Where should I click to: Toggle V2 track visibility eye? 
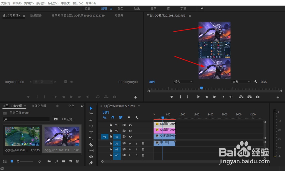pos(130,131)
